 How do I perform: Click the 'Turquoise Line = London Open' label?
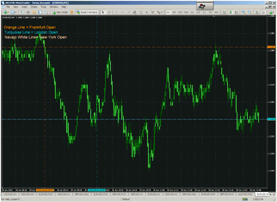[31, 32]
